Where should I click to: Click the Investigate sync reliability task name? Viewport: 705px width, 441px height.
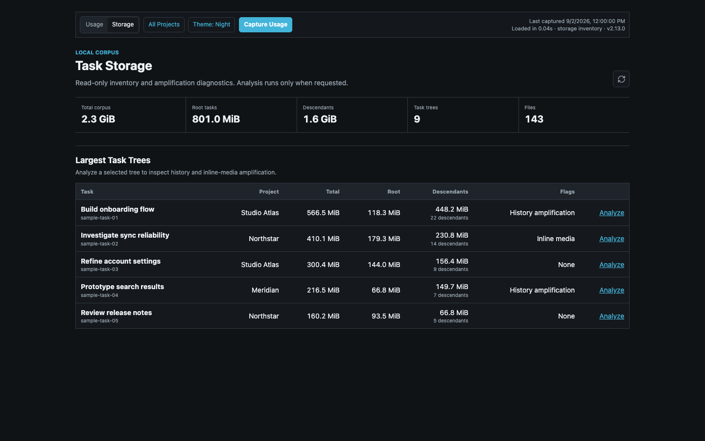tap(125, 235)
